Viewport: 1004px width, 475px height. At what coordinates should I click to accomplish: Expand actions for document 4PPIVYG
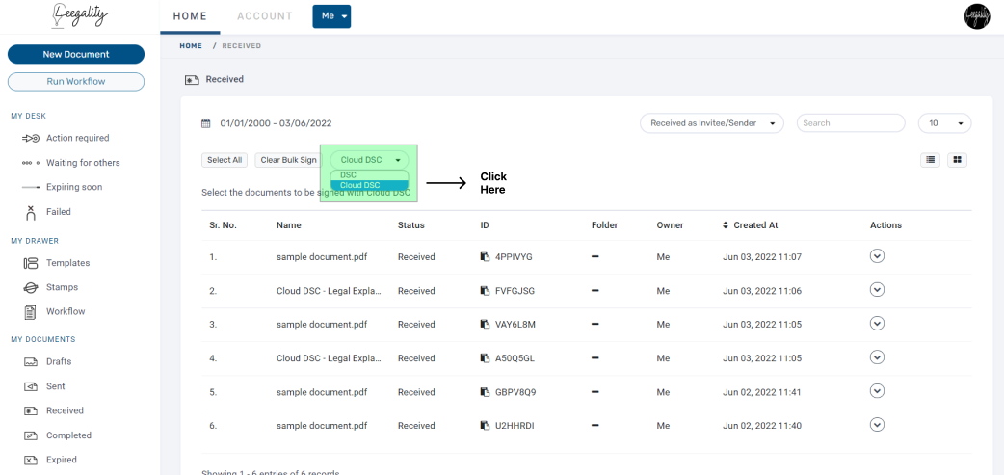coord(877,256)
